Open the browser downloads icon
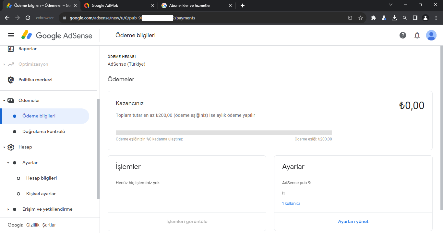443x233 pixels. tap(394, 18)
